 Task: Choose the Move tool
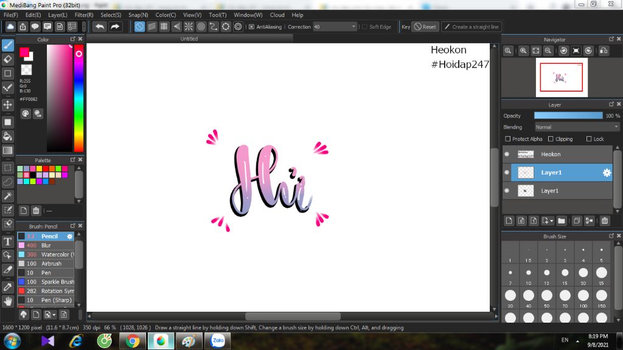click(x=7, y=105)
